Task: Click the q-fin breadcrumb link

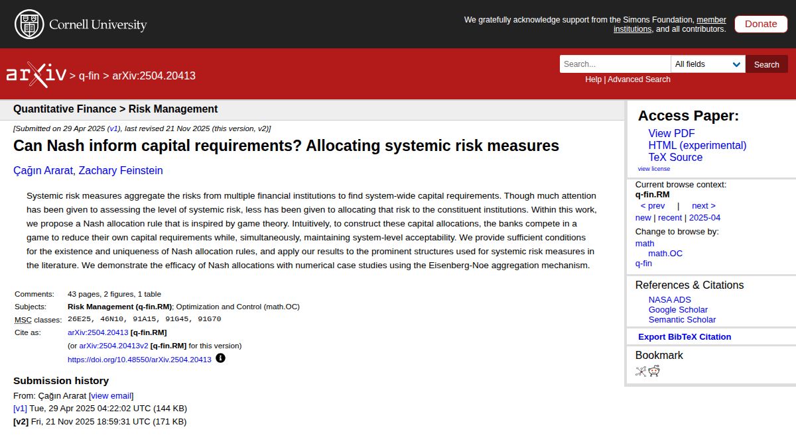Action: (90, 75)
